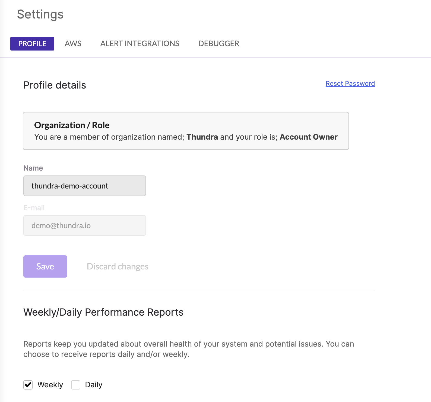Screen dimensions: 431x402
Task: Click the Name field label
Action: pos(33,168)
